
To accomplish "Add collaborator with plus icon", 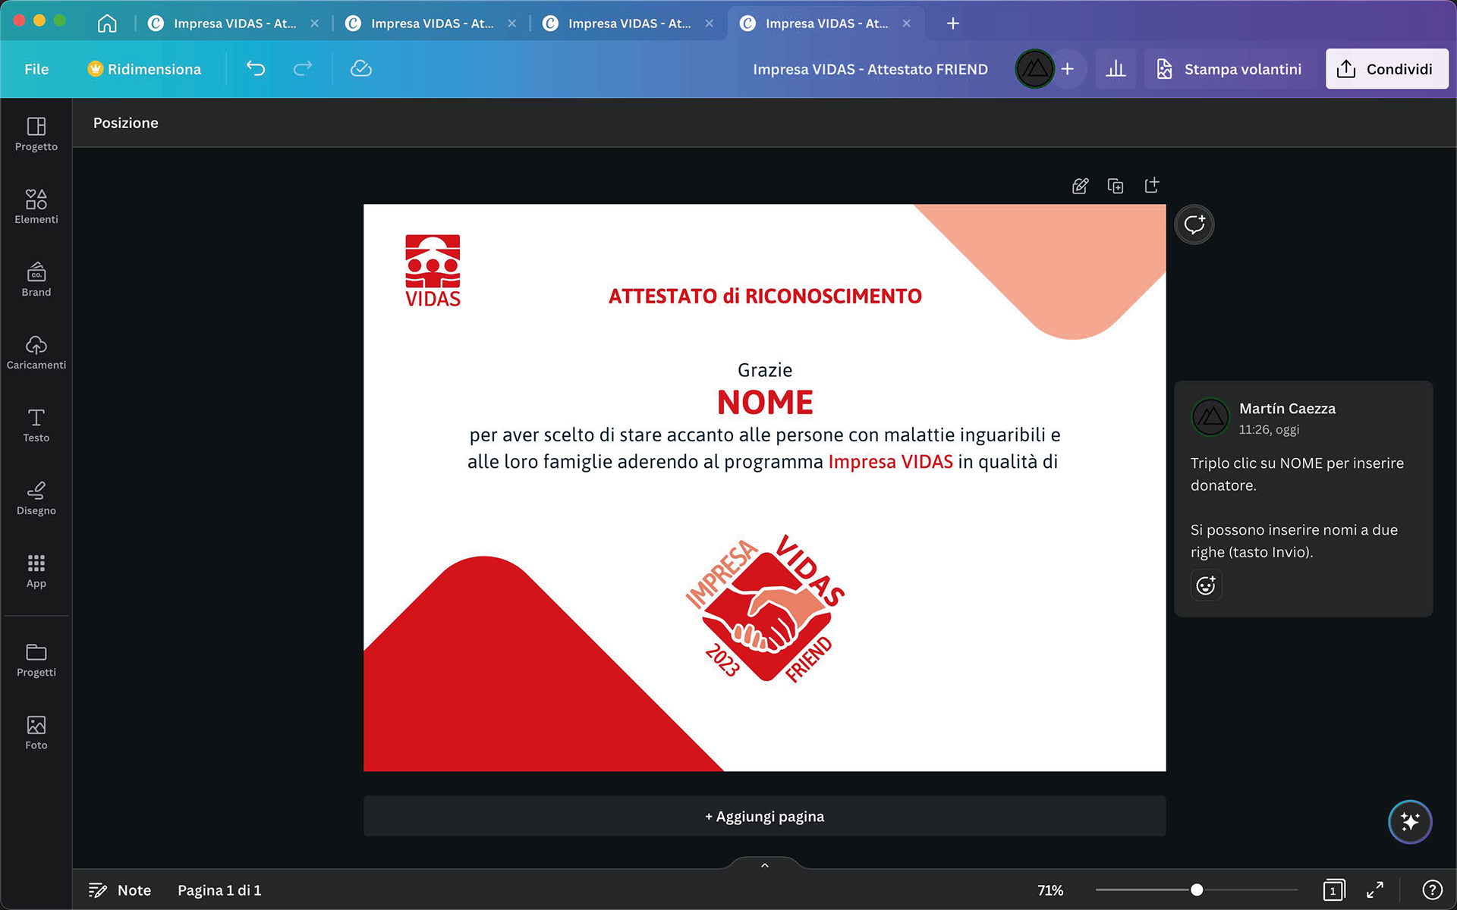I will tap(1067, 69).
